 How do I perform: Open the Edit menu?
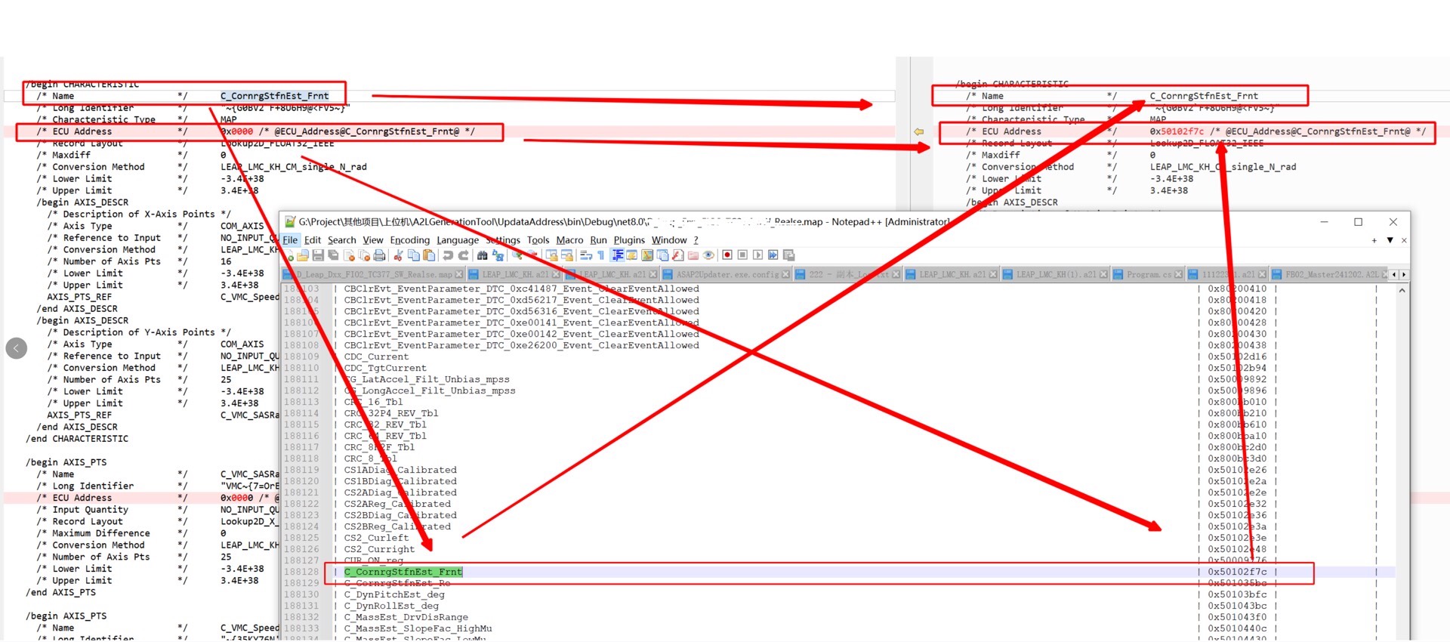click(x=313, y=240)
